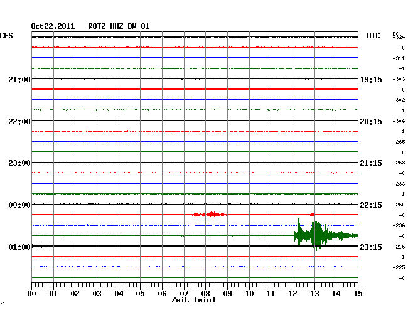The width and height of the screenshot is (408, 310).
Task: Select minute 13 on the time axis
Action: (314, 293)
